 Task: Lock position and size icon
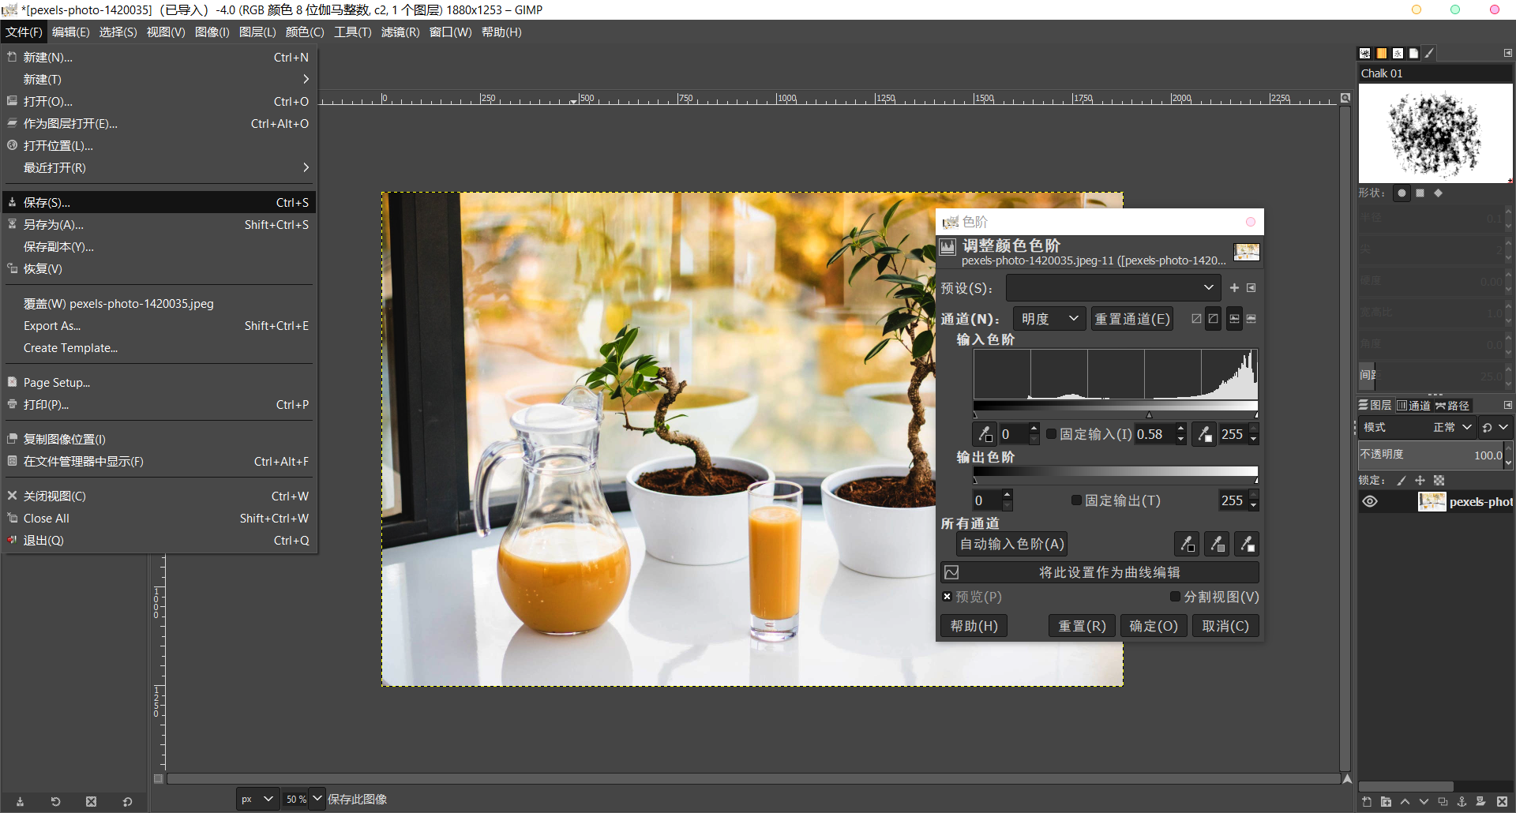tap(1420, 481)
